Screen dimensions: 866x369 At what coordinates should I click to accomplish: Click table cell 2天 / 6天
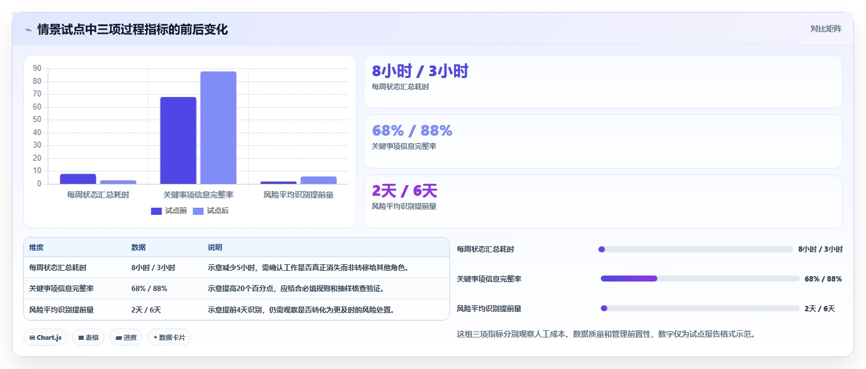coord(146,310)
